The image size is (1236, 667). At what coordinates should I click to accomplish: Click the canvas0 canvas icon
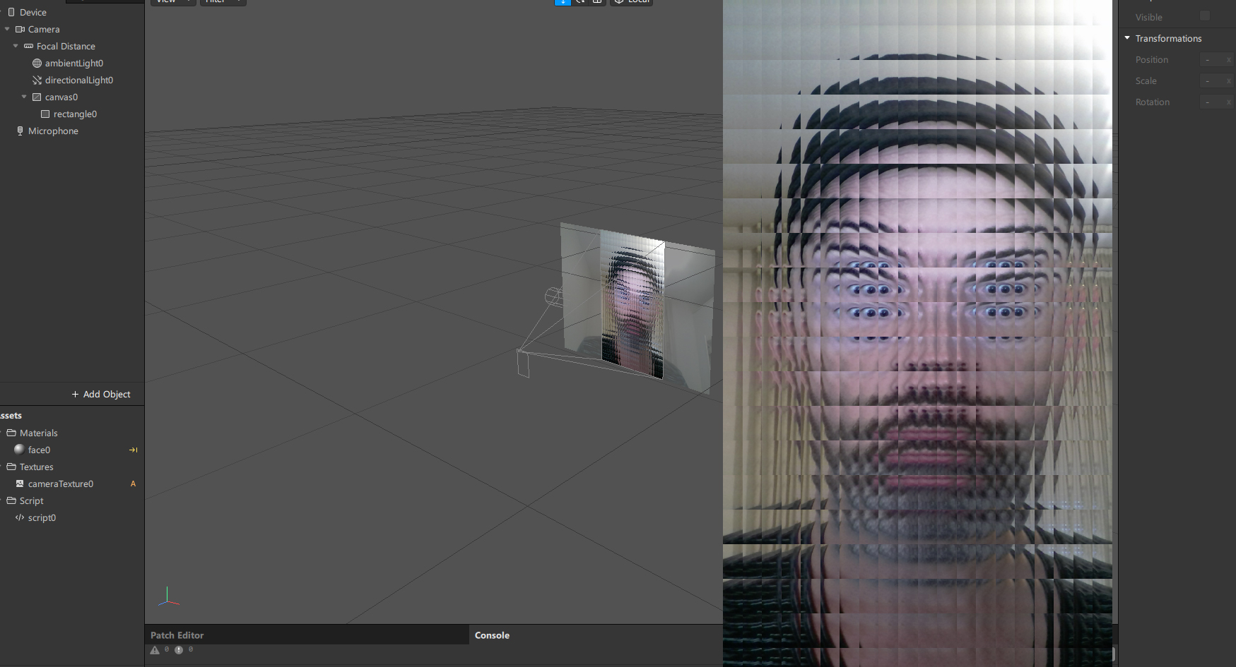37,97
